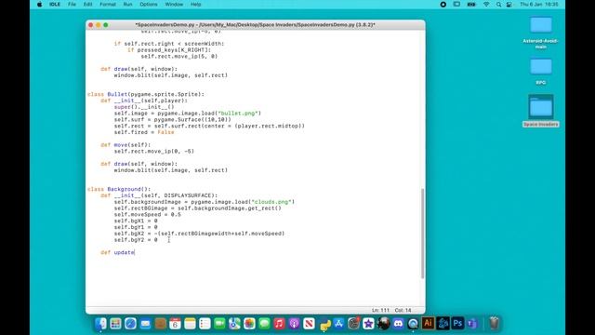The width and height of the screenshot is (595, 335).
Task: Click the SpaceInvadersDemo.py window title bar
Action: pos(255,25)
